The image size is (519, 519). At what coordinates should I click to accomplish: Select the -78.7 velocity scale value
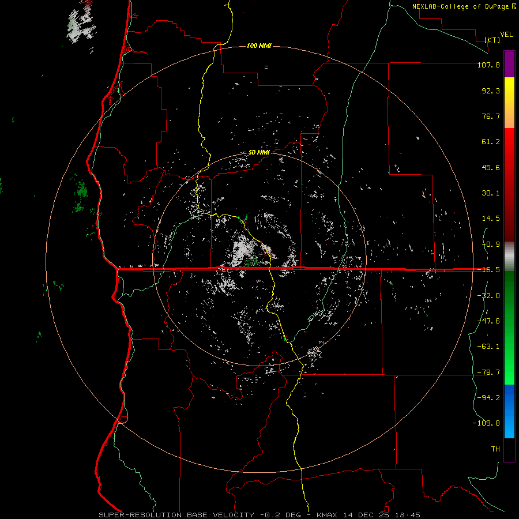pyautogui.click(x=488, y=373)
